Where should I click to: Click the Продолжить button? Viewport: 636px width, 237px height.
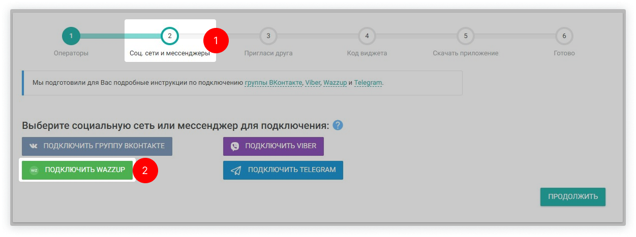pyautogui.click(x=572, y=196)
